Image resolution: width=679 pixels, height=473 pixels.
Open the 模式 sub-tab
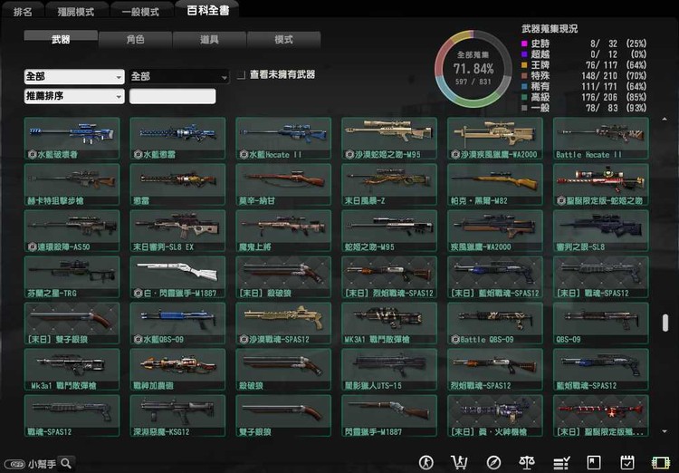(x=283, y=40)
